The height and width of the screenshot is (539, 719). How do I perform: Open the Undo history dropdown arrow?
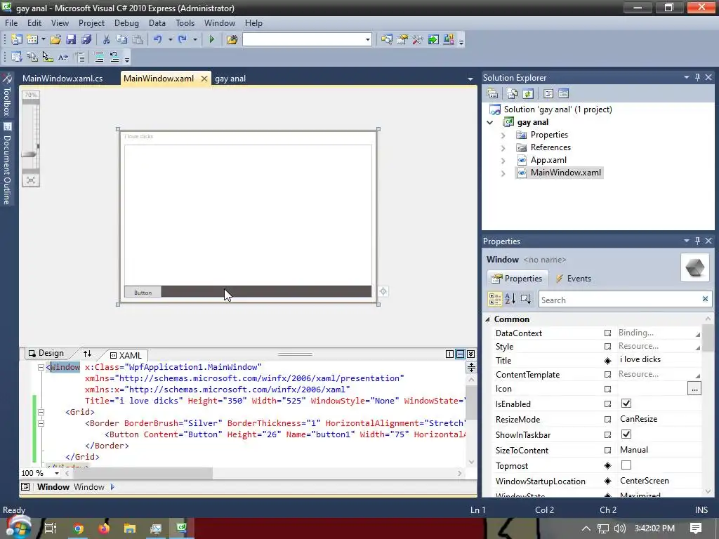(x=170, y=40)
